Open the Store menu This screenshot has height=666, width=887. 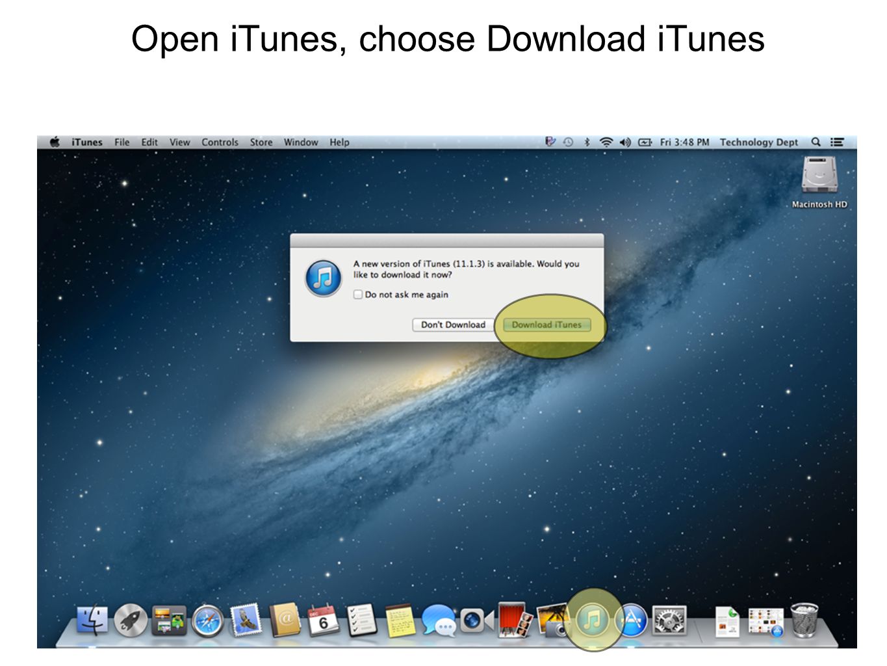point(261,142)
